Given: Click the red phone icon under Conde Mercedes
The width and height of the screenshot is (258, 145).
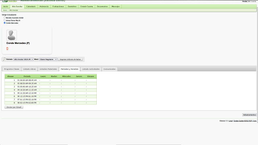Looking at the screenshot, I should (x=7, y=48).
